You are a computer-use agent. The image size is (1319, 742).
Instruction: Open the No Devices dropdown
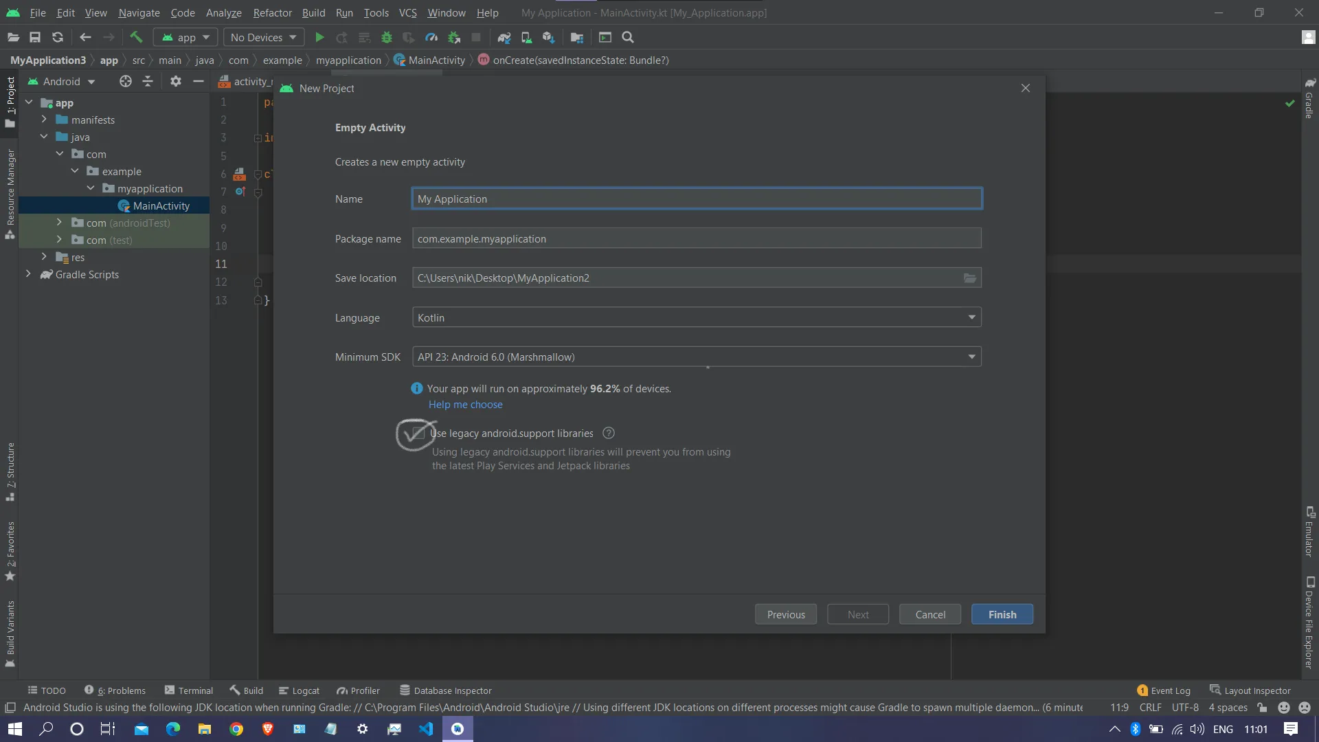coord(263,38)
